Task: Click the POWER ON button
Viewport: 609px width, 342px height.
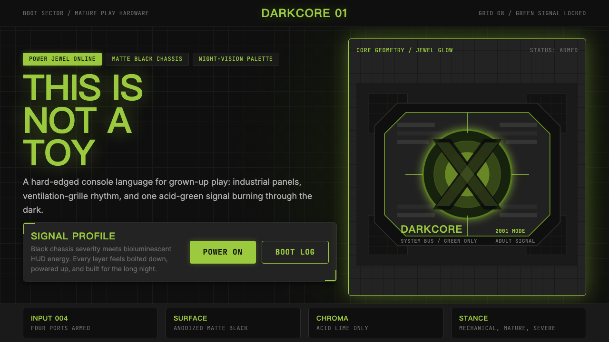Action: [x=223, y=252]
